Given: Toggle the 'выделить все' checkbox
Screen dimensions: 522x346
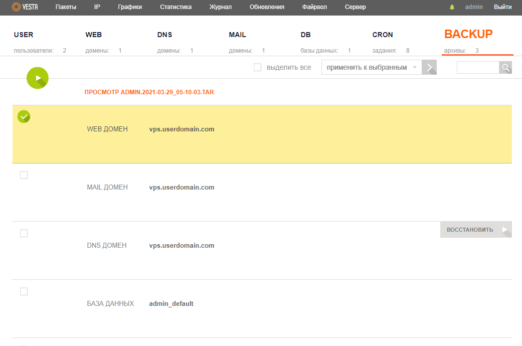Looking at the screenshot, I should 258,68.
